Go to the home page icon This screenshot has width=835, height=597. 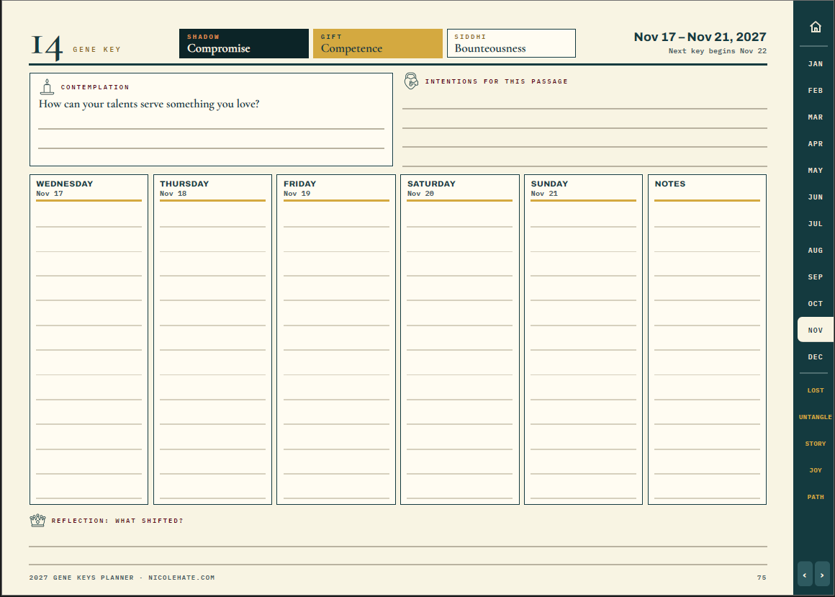tap(816, 27)
